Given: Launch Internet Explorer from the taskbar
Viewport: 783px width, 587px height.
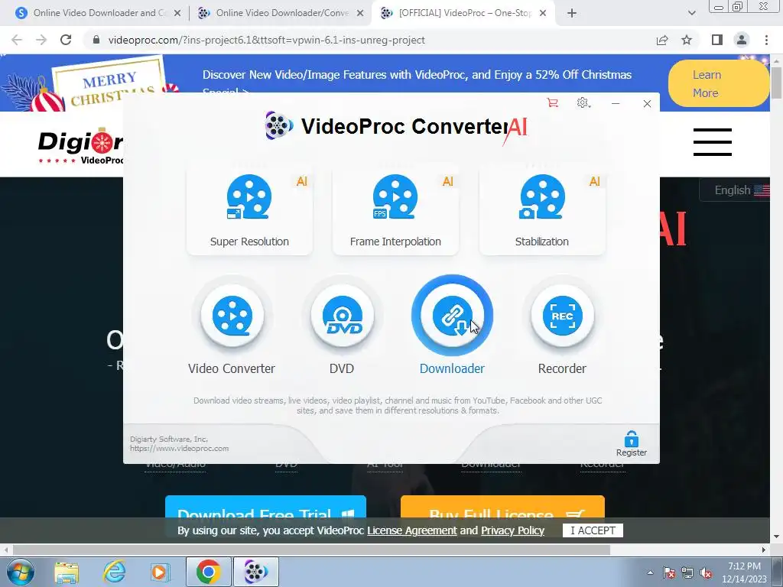Looking at the screenshot, I should (114, 572).
